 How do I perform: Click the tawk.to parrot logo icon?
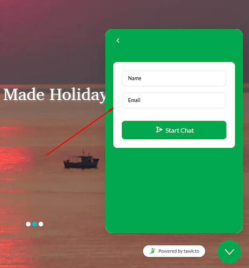[x=152, y=251]
